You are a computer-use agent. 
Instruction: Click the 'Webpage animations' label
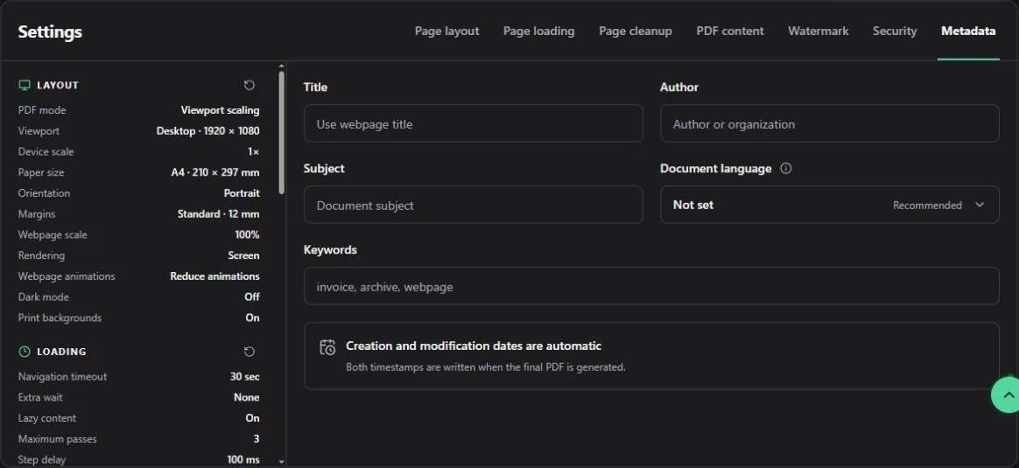tap(67, 276)
